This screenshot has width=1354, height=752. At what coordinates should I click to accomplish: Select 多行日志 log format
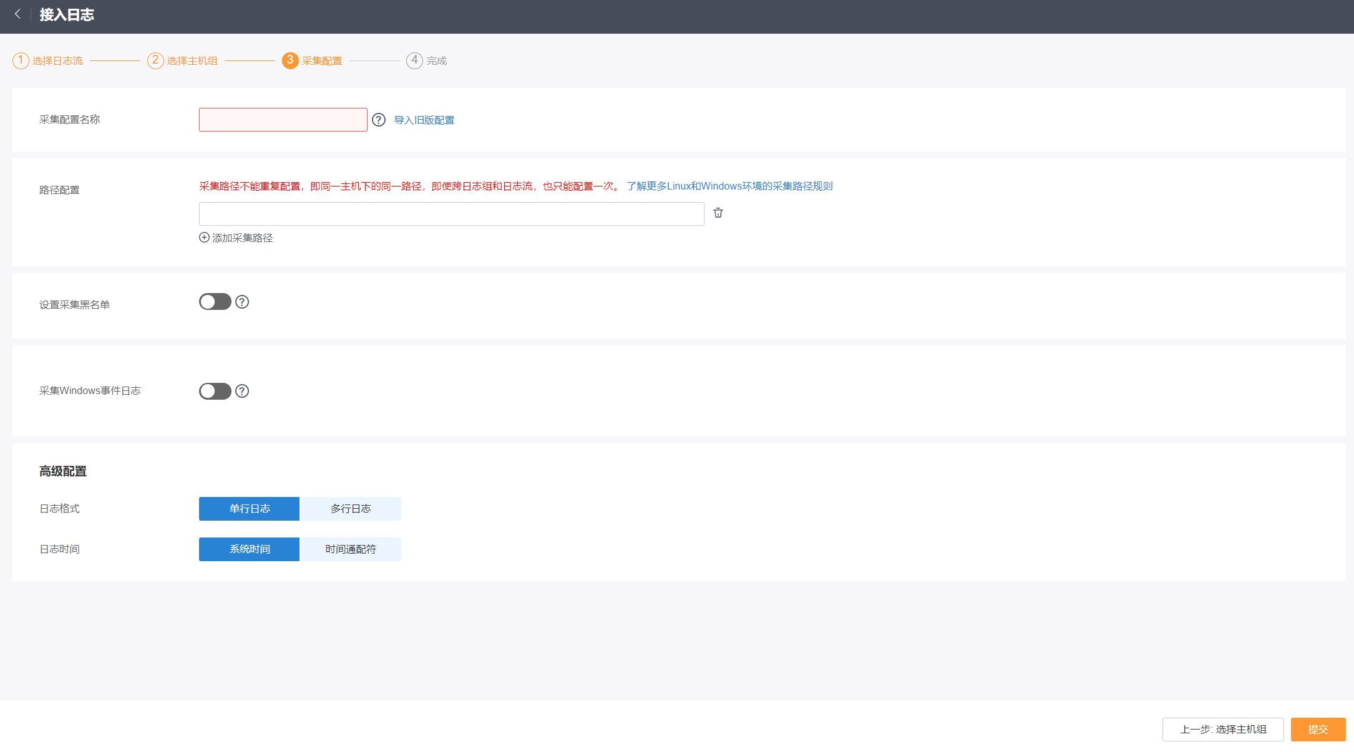tap(351, 509)
